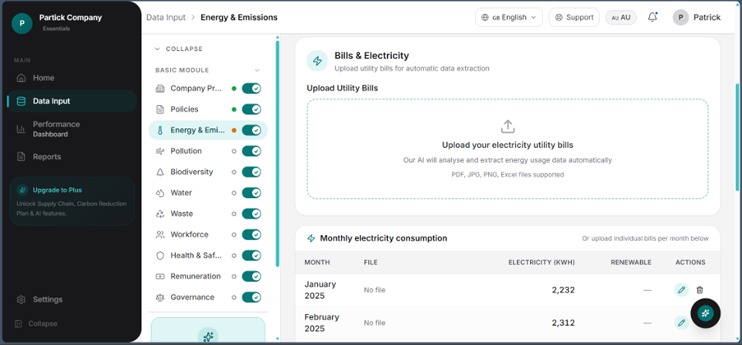Image resolution: width=742 pixels, height=345 pixels.
Task: Click the Patrick avatar circle
Action: tap(680, 17)
